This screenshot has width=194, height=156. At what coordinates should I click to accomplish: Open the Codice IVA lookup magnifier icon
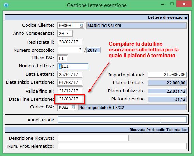click(x=74, y=107)
